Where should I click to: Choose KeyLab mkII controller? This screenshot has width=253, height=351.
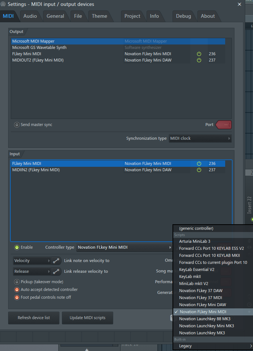pyautogui.click(x=213, y=277)
